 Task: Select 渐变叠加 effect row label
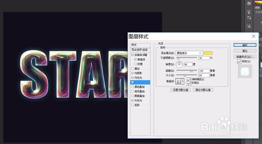[140, 91]
